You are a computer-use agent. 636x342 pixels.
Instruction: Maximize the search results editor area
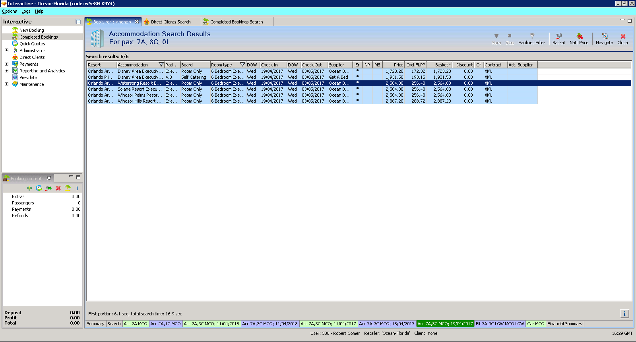pos(630,20)
